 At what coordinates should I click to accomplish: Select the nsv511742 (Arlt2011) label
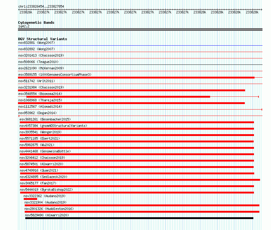pyautogui.click(x=37, y=81)
